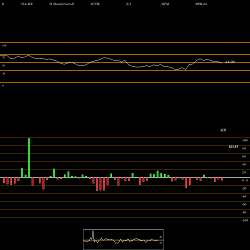Screen dimensions: 250x250
Task: Click the -40 label on MR axis
Action: (x=244, y=196)
